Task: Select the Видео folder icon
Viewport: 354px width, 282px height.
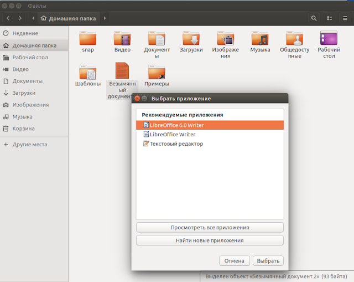Action: [122, 38]
